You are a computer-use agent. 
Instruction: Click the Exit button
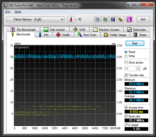click(143, 19)
